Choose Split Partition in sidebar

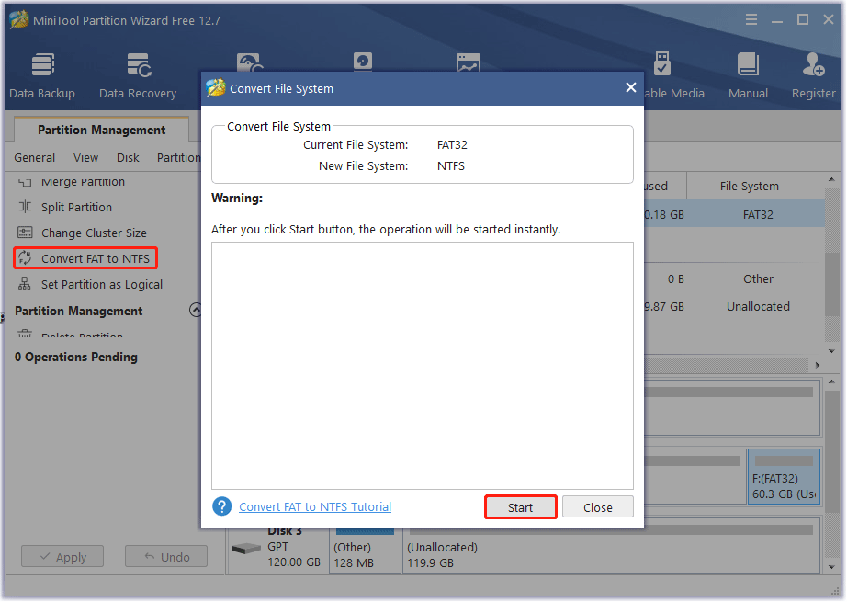76,207
